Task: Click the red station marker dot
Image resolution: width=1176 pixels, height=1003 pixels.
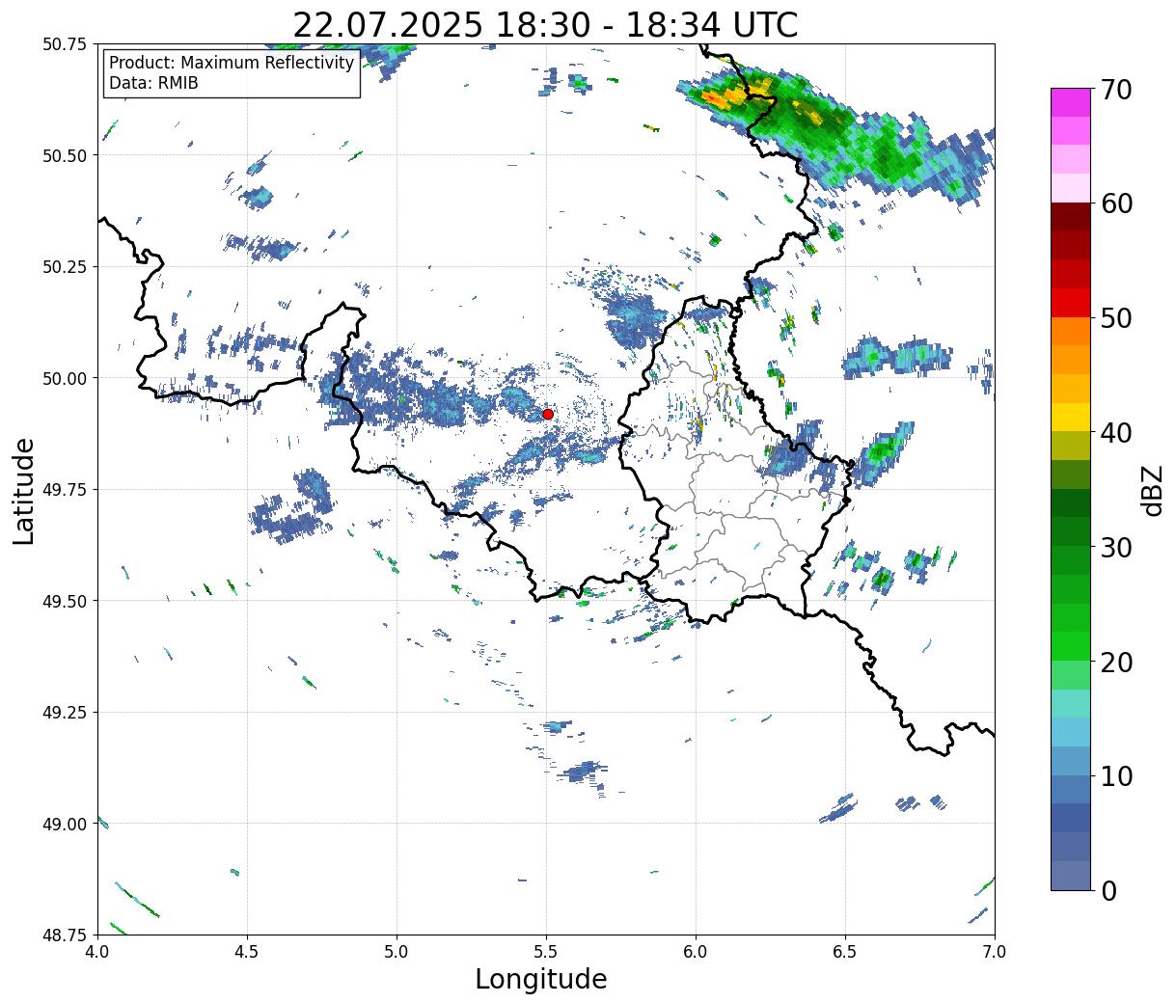Action: click(547, 414)
